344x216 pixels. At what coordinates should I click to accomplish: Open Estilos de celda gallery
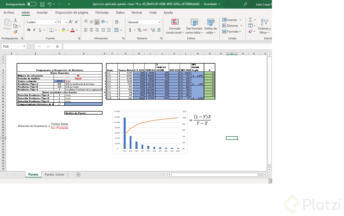pyautogui.click(x=211, y=26)
